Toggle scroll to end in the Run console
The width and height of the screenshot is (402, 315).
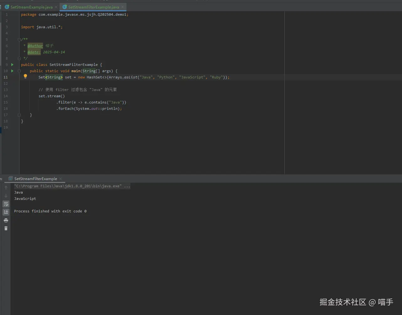point(6,212)
